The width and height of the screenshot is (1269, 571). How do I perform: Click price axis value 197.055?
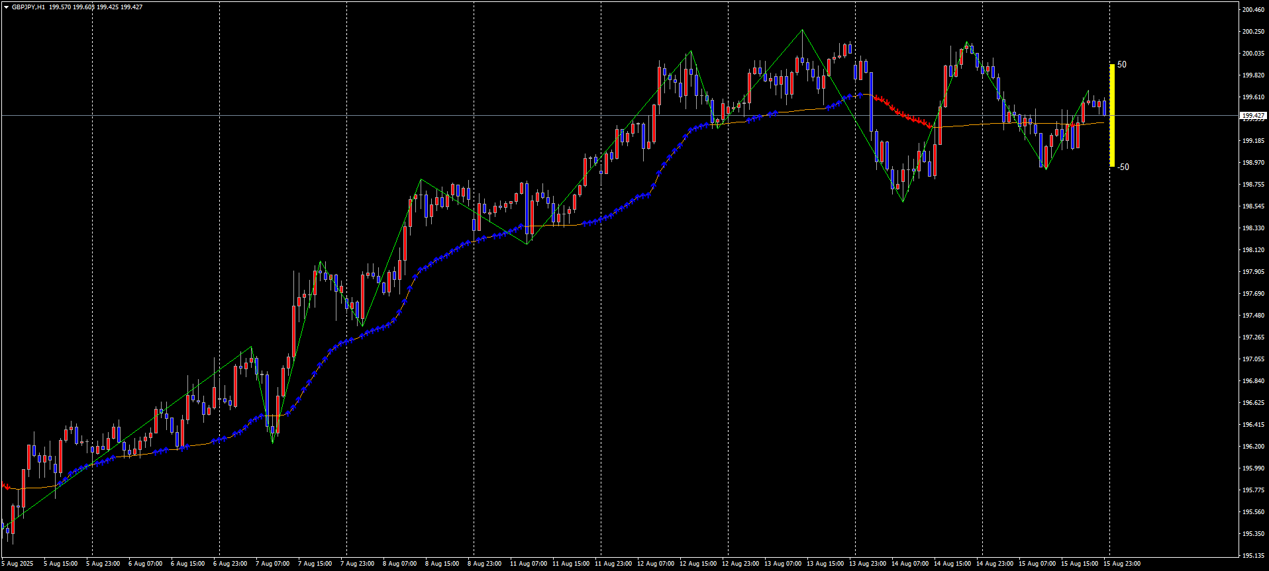click(1253, 359)
